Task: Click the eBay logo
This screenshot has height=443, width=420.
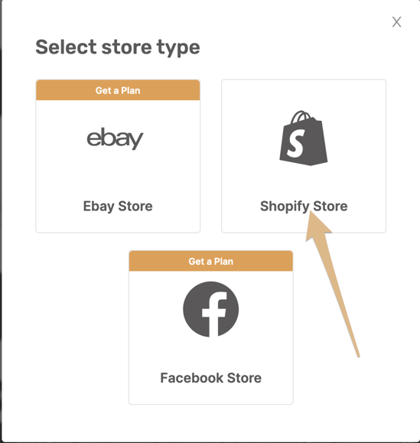Action: point(115,138)
